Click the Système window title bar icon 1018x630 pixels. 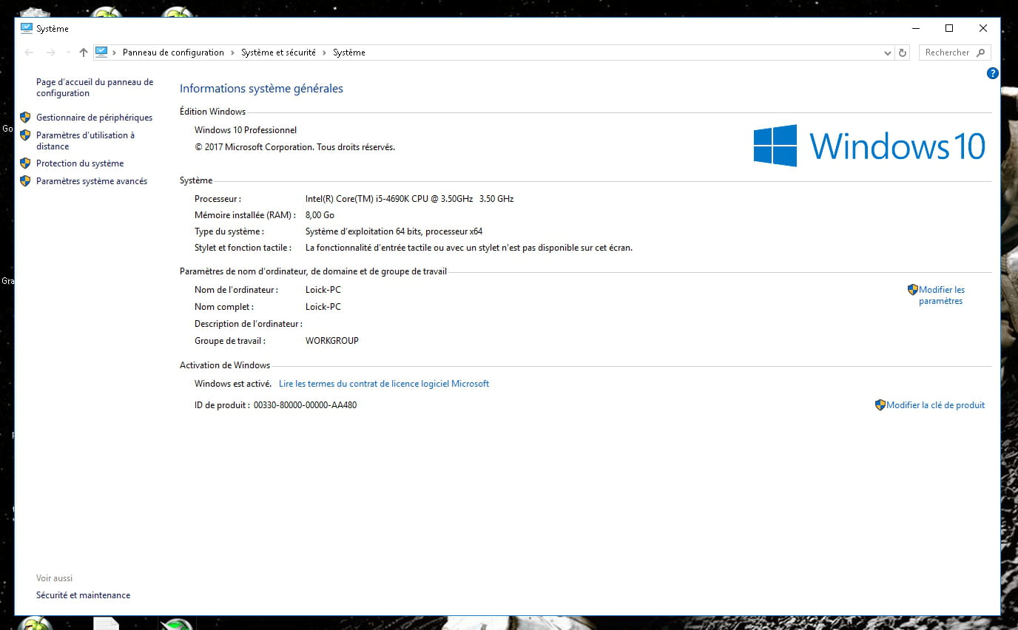(x=27, y=28)
